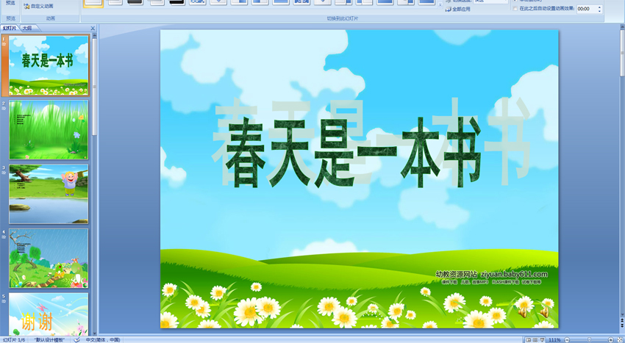Image resolution: width=625 pixels, height=343 pixels.
Task: Select slide 5 thumbnail showing 谢谢
Action: [49, 314]
